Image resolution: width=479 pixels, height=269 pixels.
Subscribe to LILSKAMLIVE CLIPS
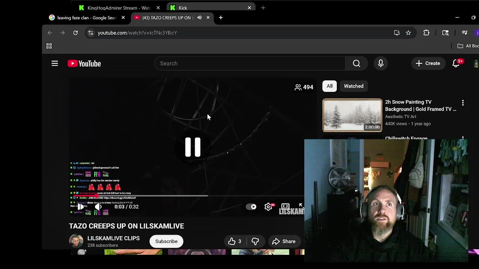(x=166, y=241)
